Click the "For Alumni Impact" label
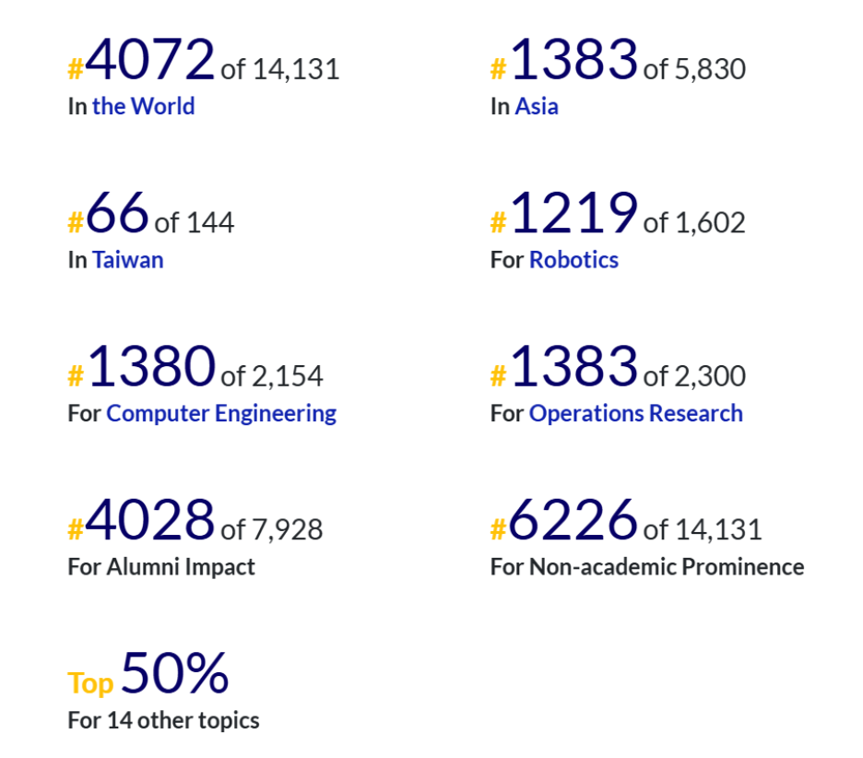Viewport: 863px width, 758px height. pyautogui.click(x=161, y=566)
